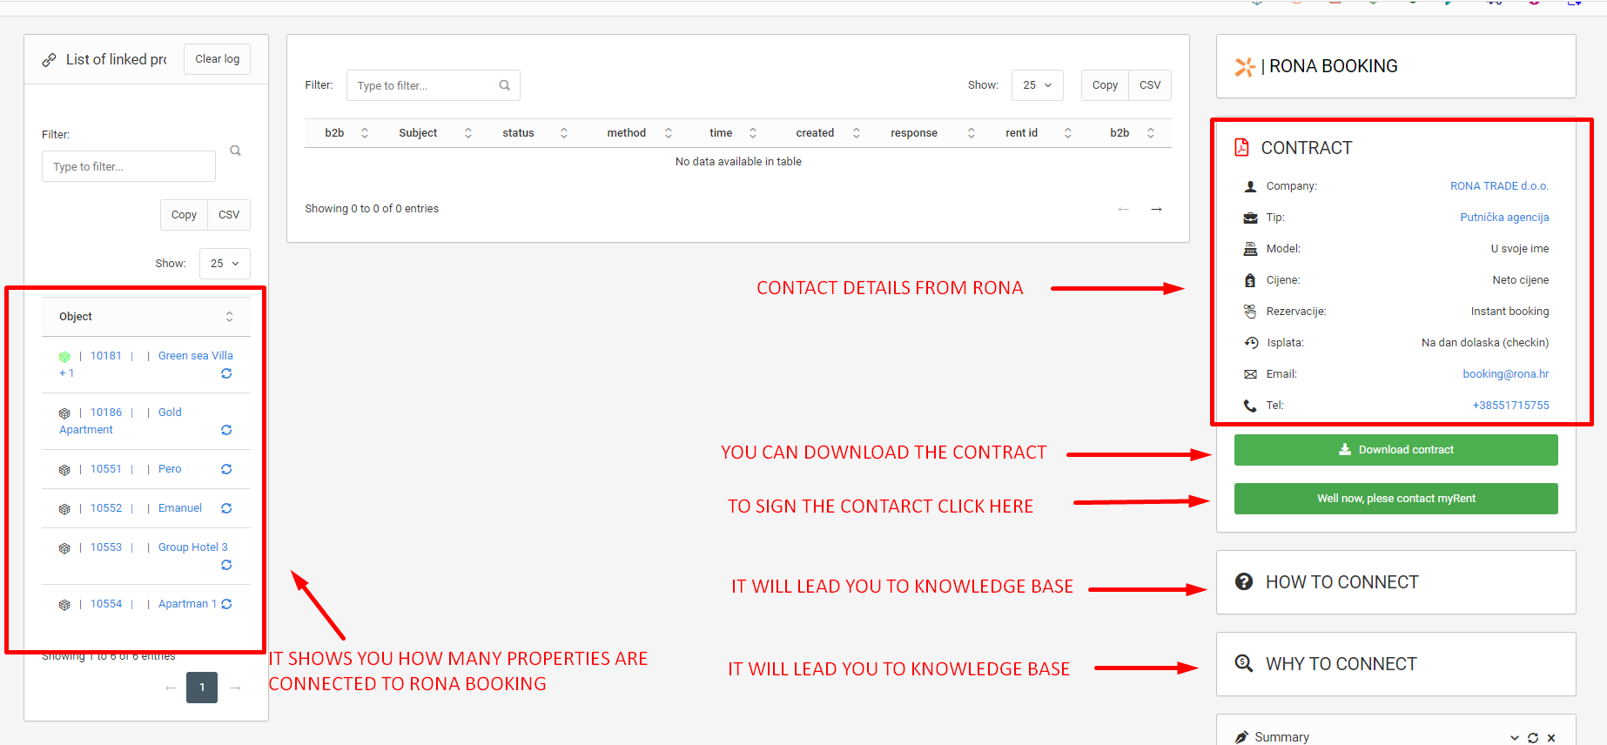Click the Clear log button

pyautogui.click(x=218, y=59)
